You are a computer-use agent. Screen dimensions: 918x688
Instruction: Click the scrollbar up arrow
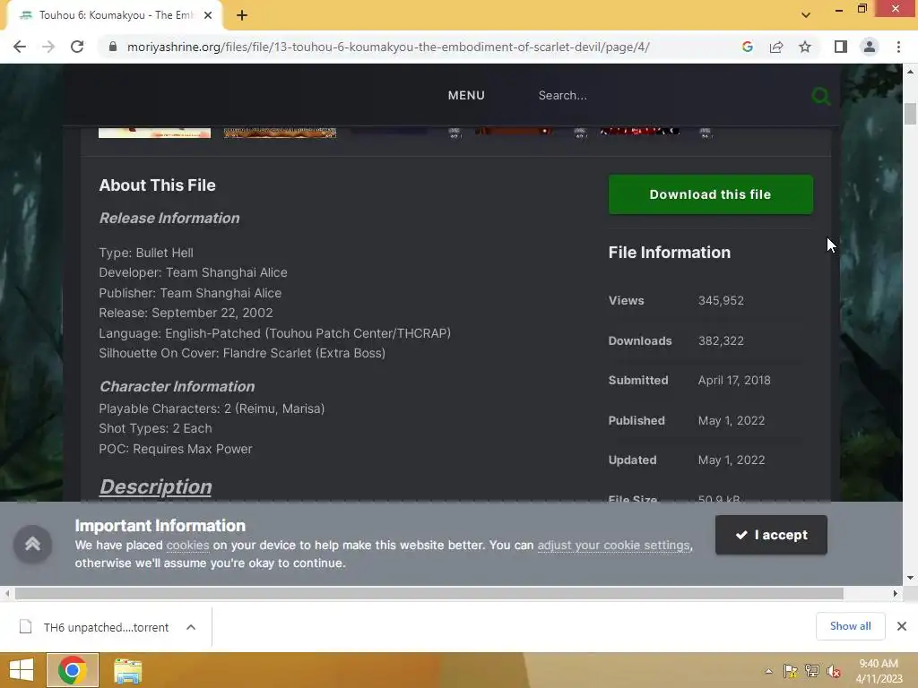click(910, 72)
